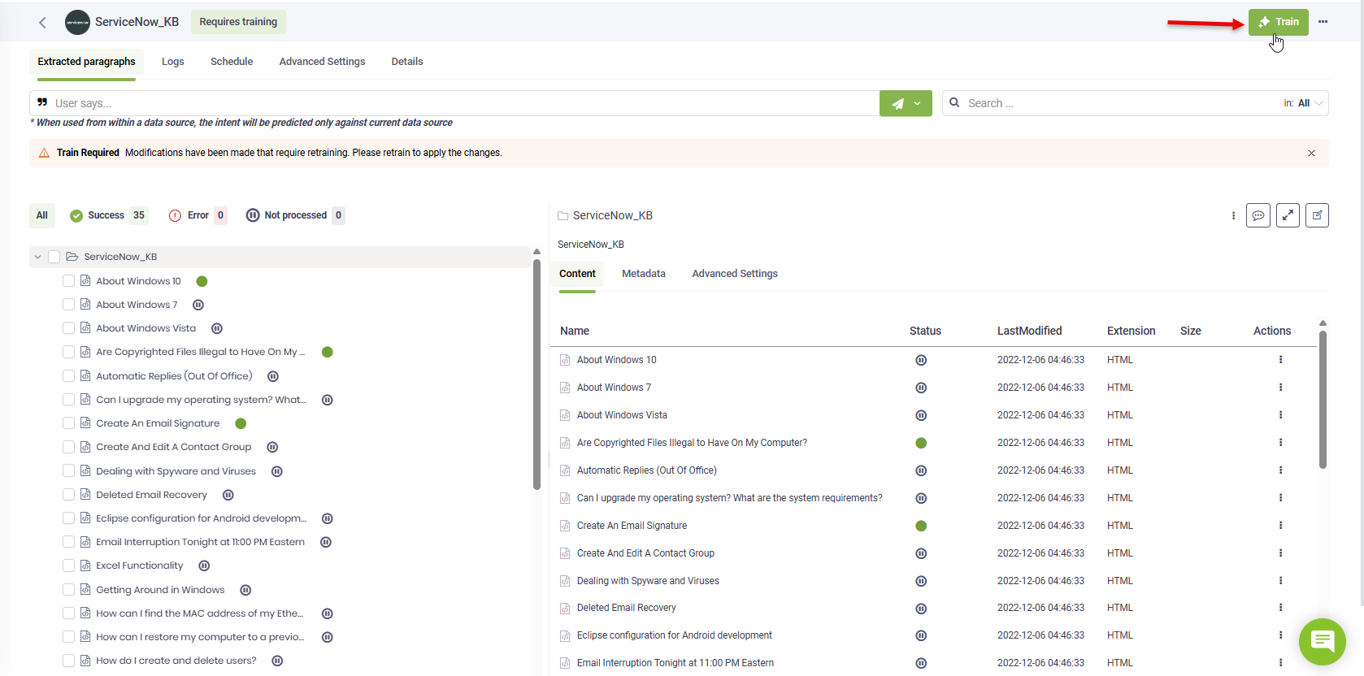Click the edit icon in content panel
Viewport: 1364px width, 676px height.
(1317, 215)
